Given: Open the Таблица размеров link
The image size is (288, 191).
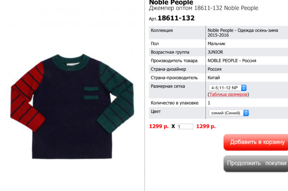Looking at the screenshot, I should coord(228,94).
